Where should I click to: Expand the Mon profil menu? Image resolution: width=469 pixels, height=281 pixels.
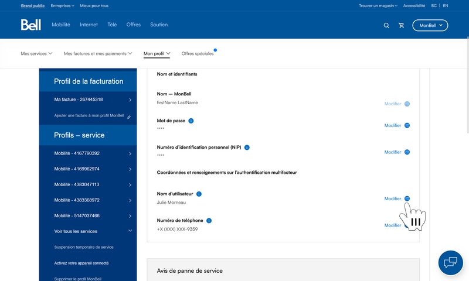tap(157, 54)
